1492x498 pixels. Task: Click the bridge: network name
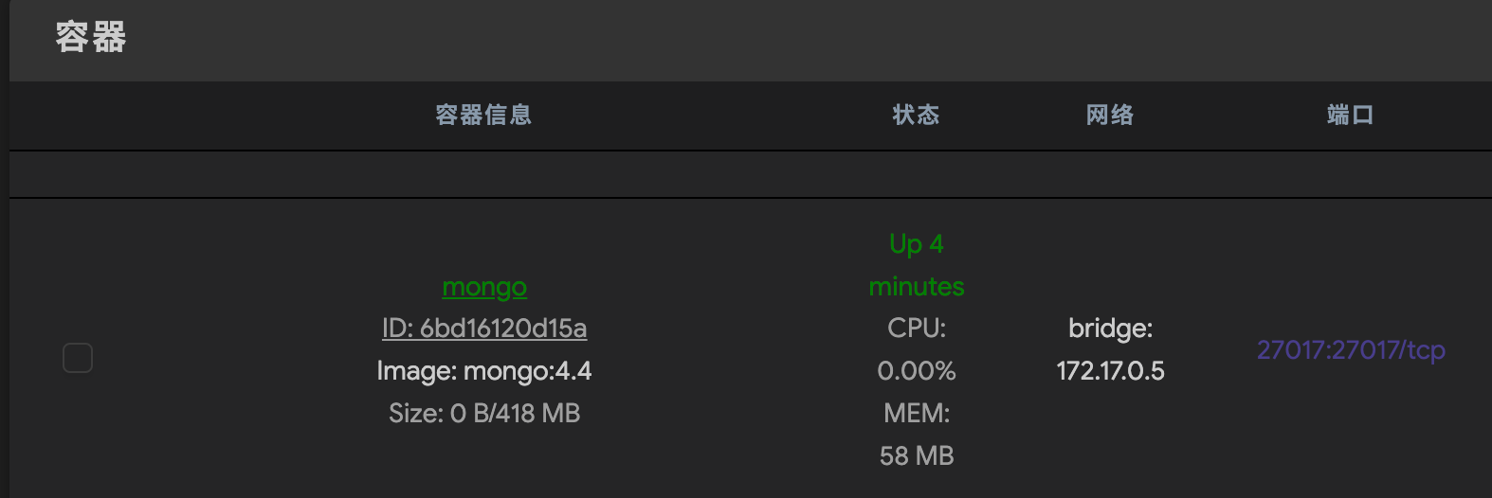[1110, 329]
